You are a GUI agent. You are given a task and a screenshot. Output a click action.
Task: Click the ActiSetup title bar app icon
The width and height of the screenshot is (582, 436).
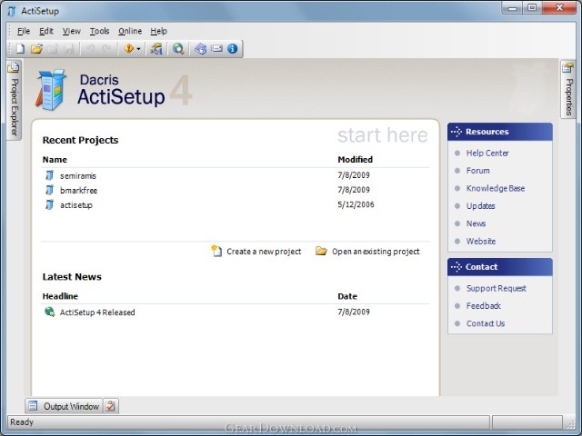(12, 11)
